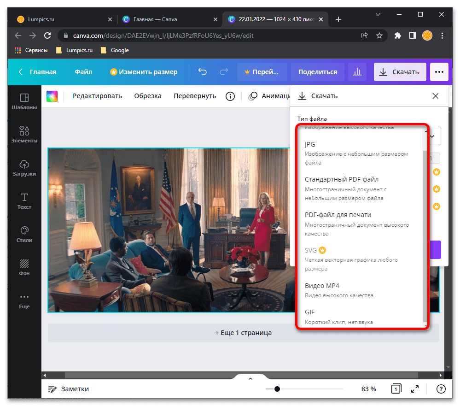Open Заметки notes panel
The width and height of the screenshot is (460, 406).
[x=68, y=389]
